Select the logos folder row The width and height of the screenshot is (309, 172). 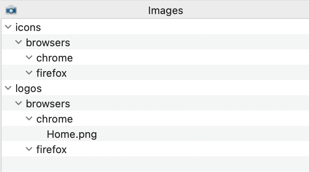tap(155, 88)
